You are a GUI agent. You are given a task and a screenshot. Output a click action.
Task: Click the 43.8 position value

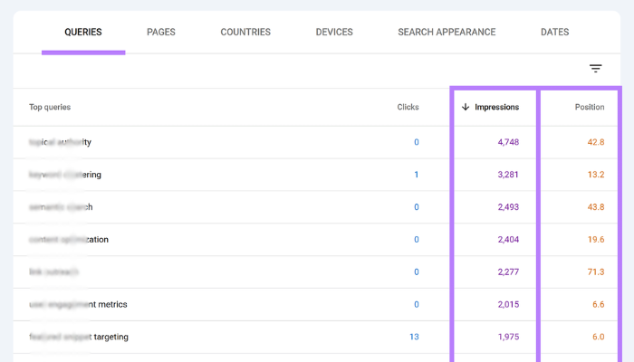596,207
